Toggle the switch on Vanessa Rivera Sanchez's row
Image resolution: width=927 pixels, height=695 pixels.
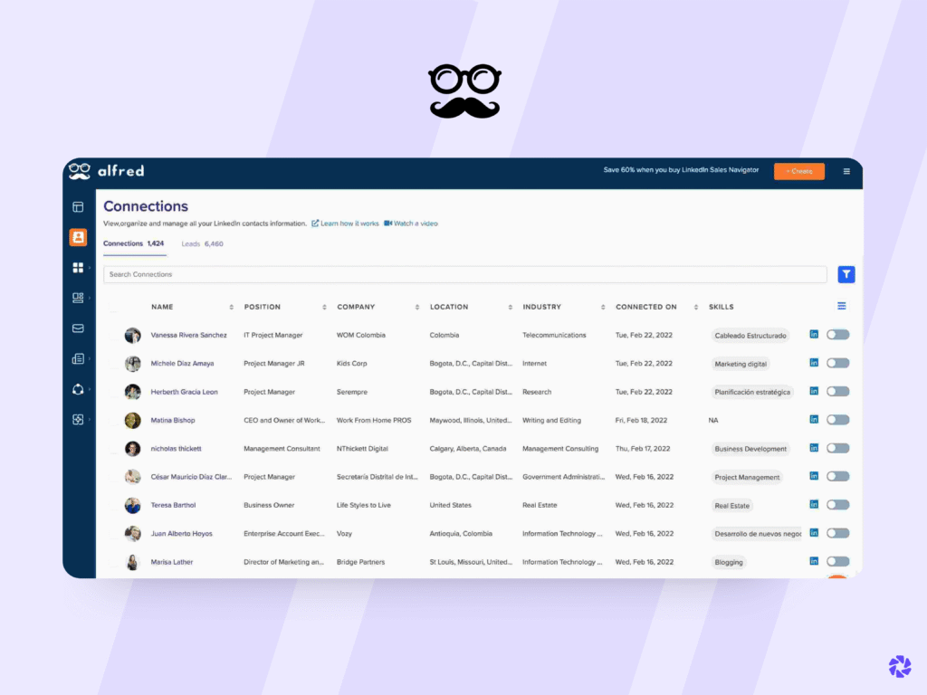[837, 334]
